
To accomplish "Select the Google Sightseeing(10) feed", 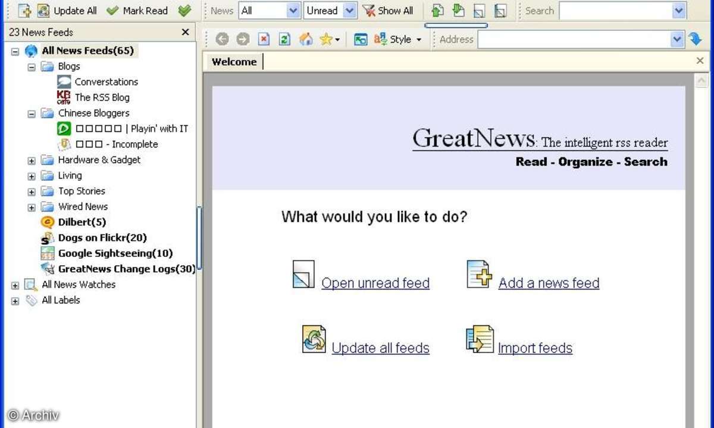I will [115, 253].
